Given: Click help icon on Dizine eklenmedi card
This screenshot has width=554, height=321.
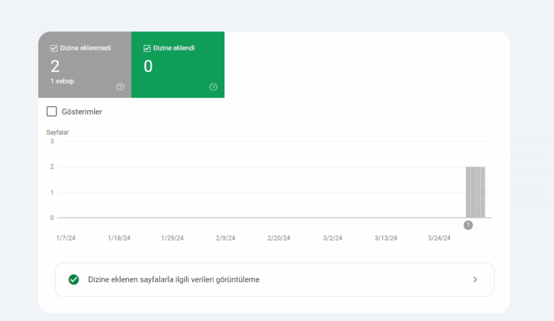Looking at the screenshot, I should (x=120, y=87).
